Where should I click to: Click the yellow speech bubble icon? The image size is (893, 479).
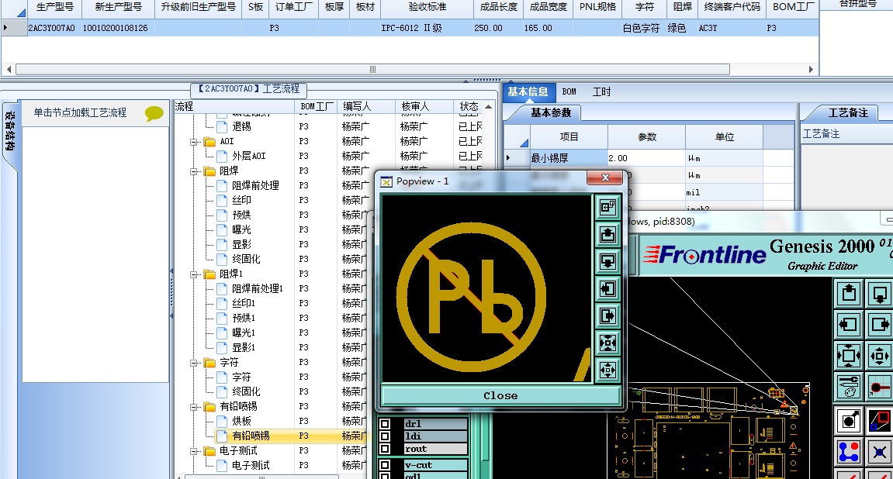tap(154, 113)
